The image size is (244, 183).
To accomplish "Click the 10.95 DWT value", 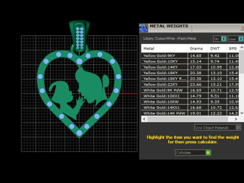I will point(216,67).
